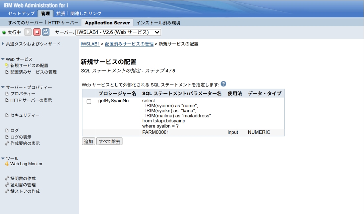Open 証明書の管理 in sidebar

coord(23,185)
